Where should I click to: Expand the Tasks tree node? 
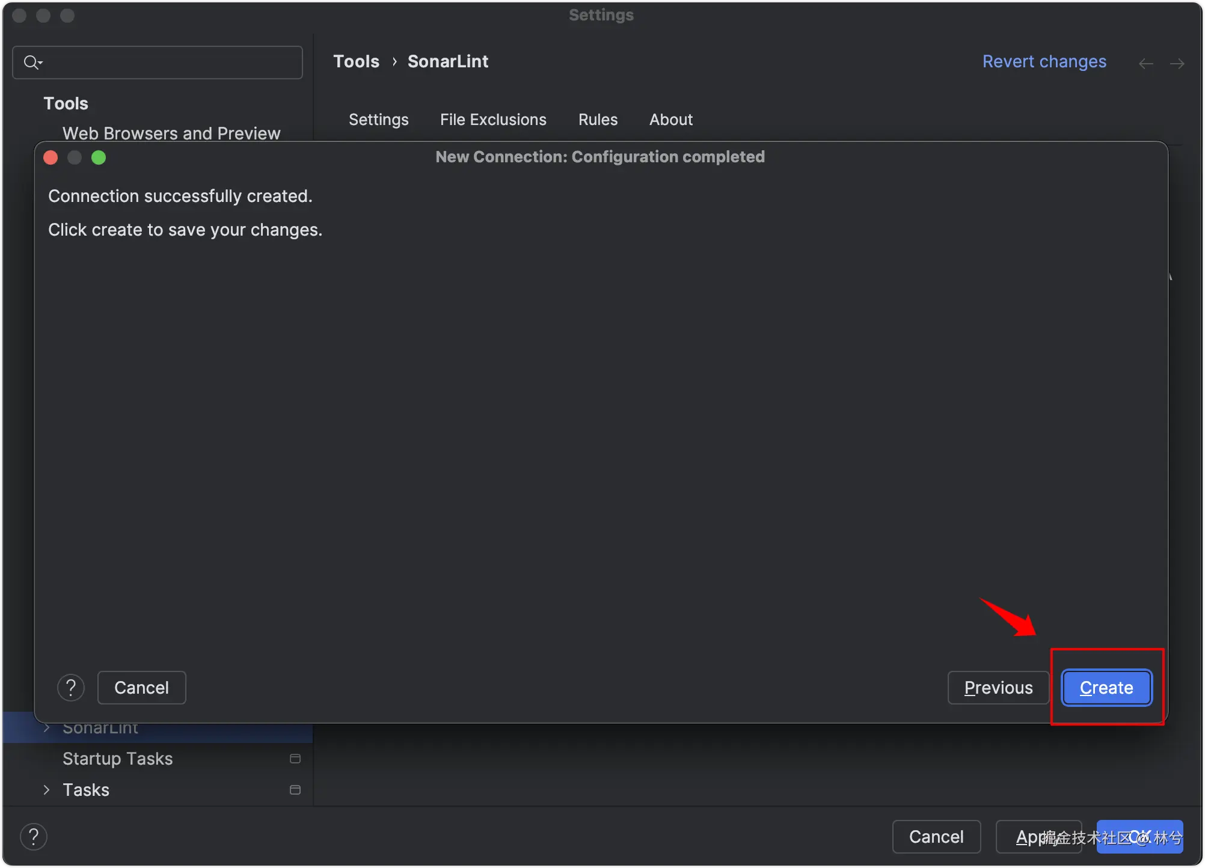(46, 790)
